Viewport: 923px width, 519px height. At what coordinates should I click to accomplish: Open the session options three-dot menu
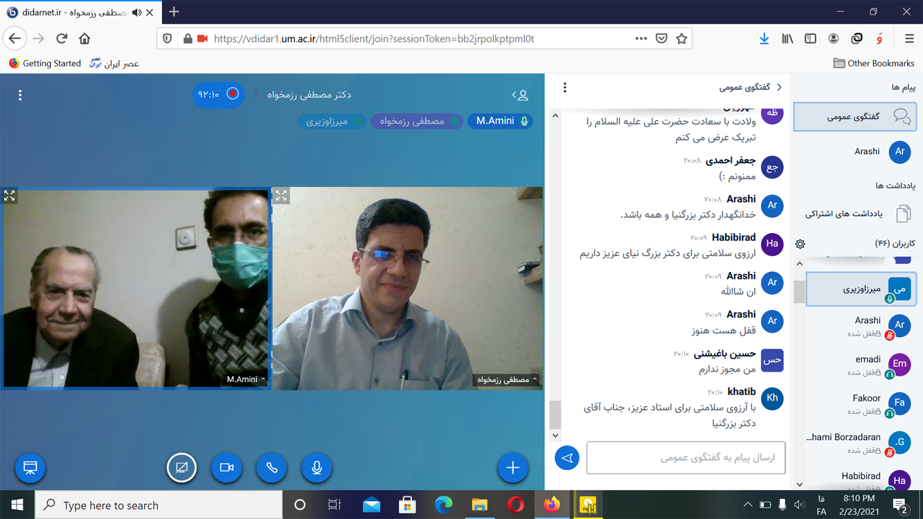pos(20,95)
